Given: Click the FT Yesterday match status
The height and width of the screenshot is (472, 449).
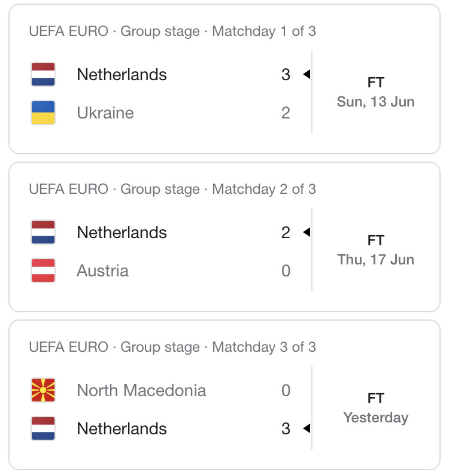Looking at the screenshot, I should 376,408.
